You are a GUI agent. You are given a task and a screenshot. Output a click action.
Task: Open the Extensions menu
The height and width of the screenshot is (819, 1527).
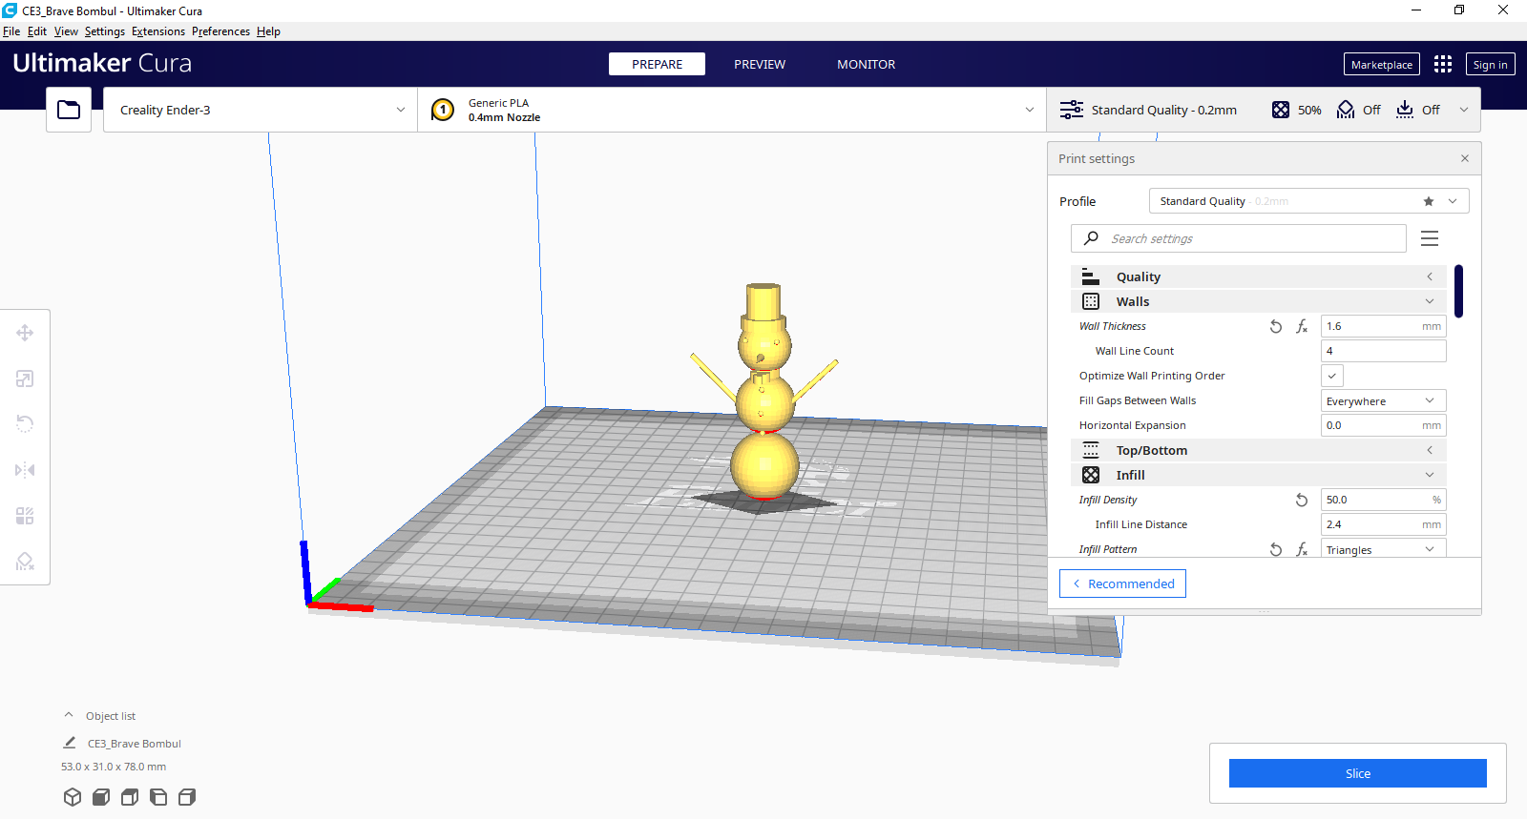pyautogui.click(x=158, y=31)
